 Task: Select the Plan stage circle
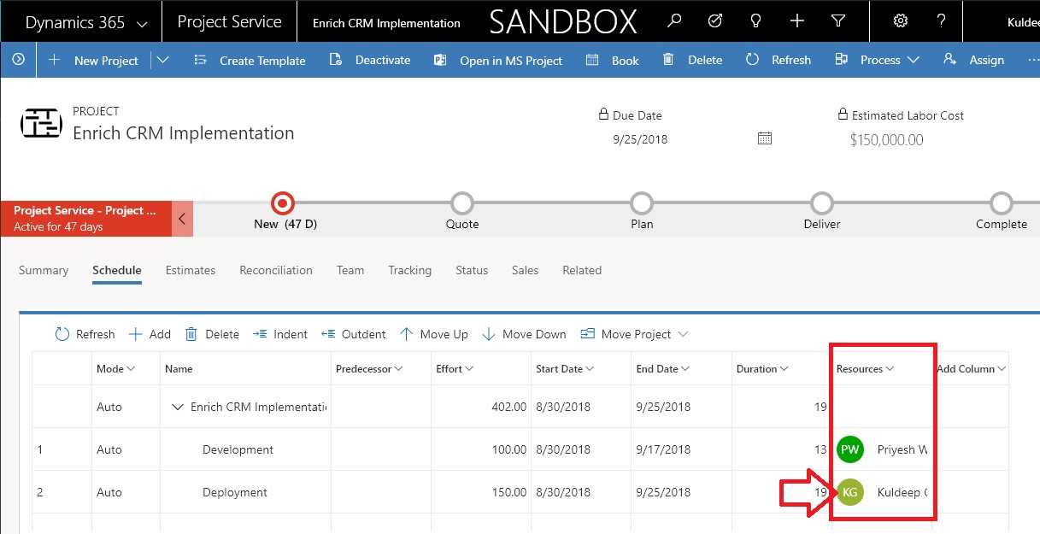(x=642, y=203)
